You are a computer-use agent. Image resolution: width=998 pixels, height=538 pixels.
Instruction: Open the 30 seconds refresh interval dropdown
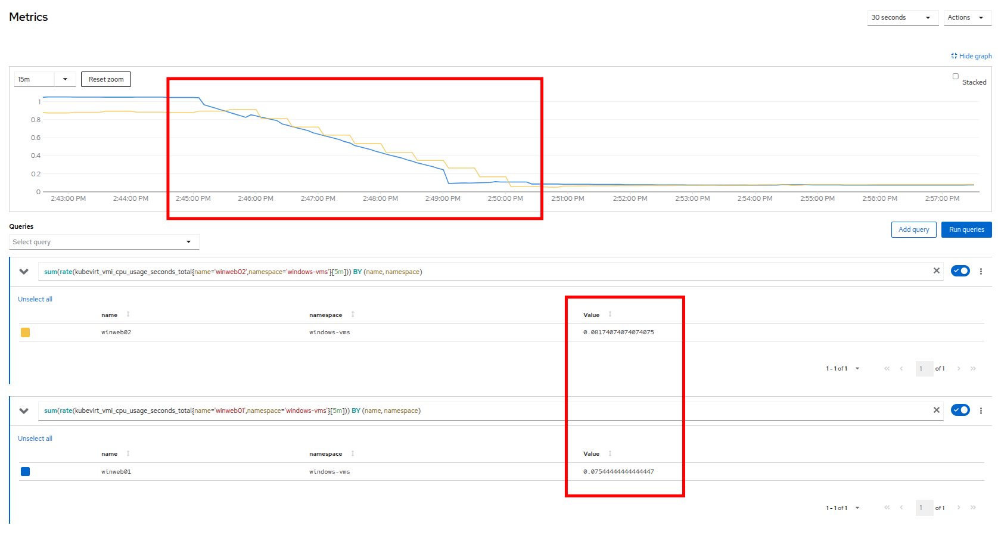point(902,18)
